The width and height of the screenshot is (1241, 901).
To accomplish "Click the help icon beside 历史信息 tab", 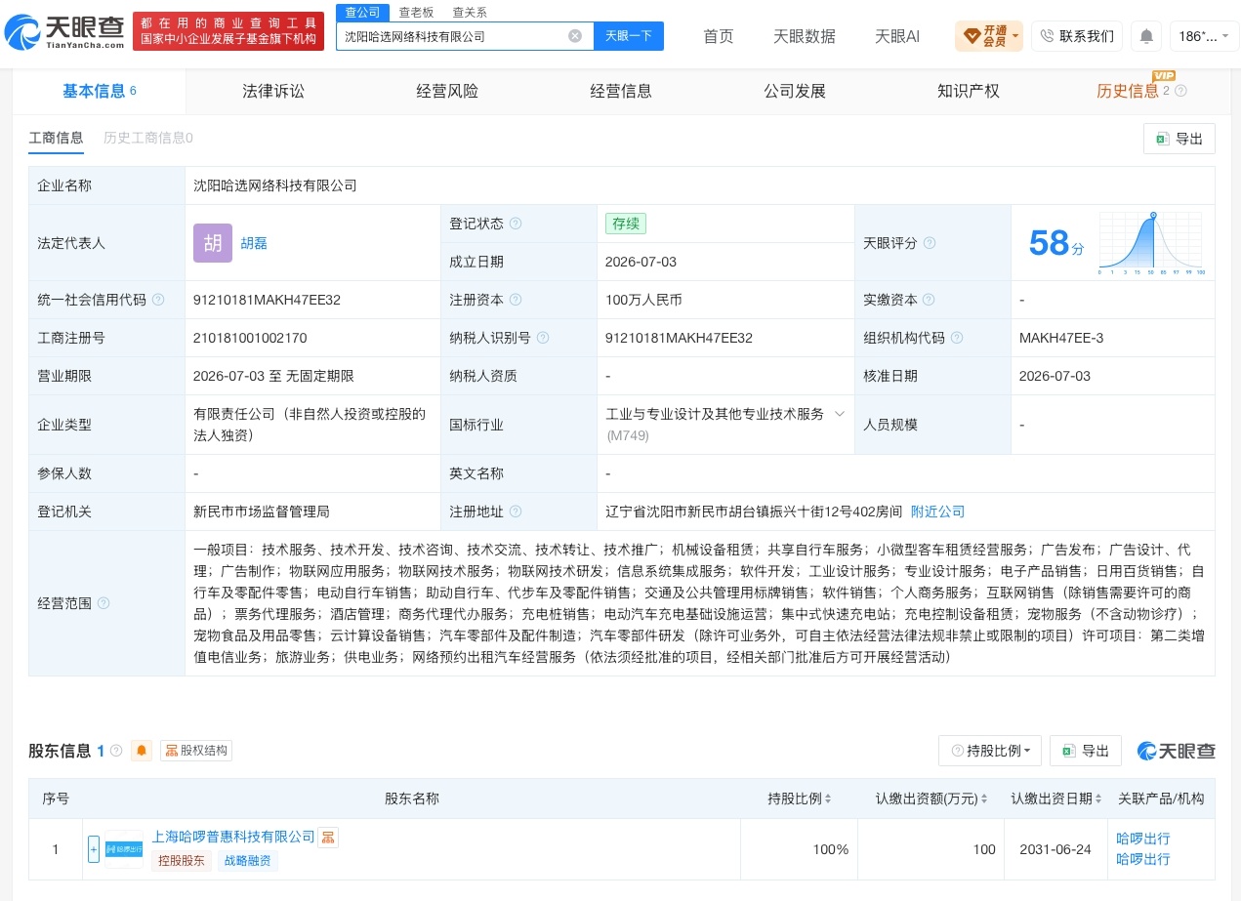I will click(x=1180, y=91).
